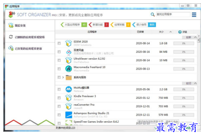The image size is (201, 139).
Task: Click the rating bar for EDEM 2020
Action: 184,44
